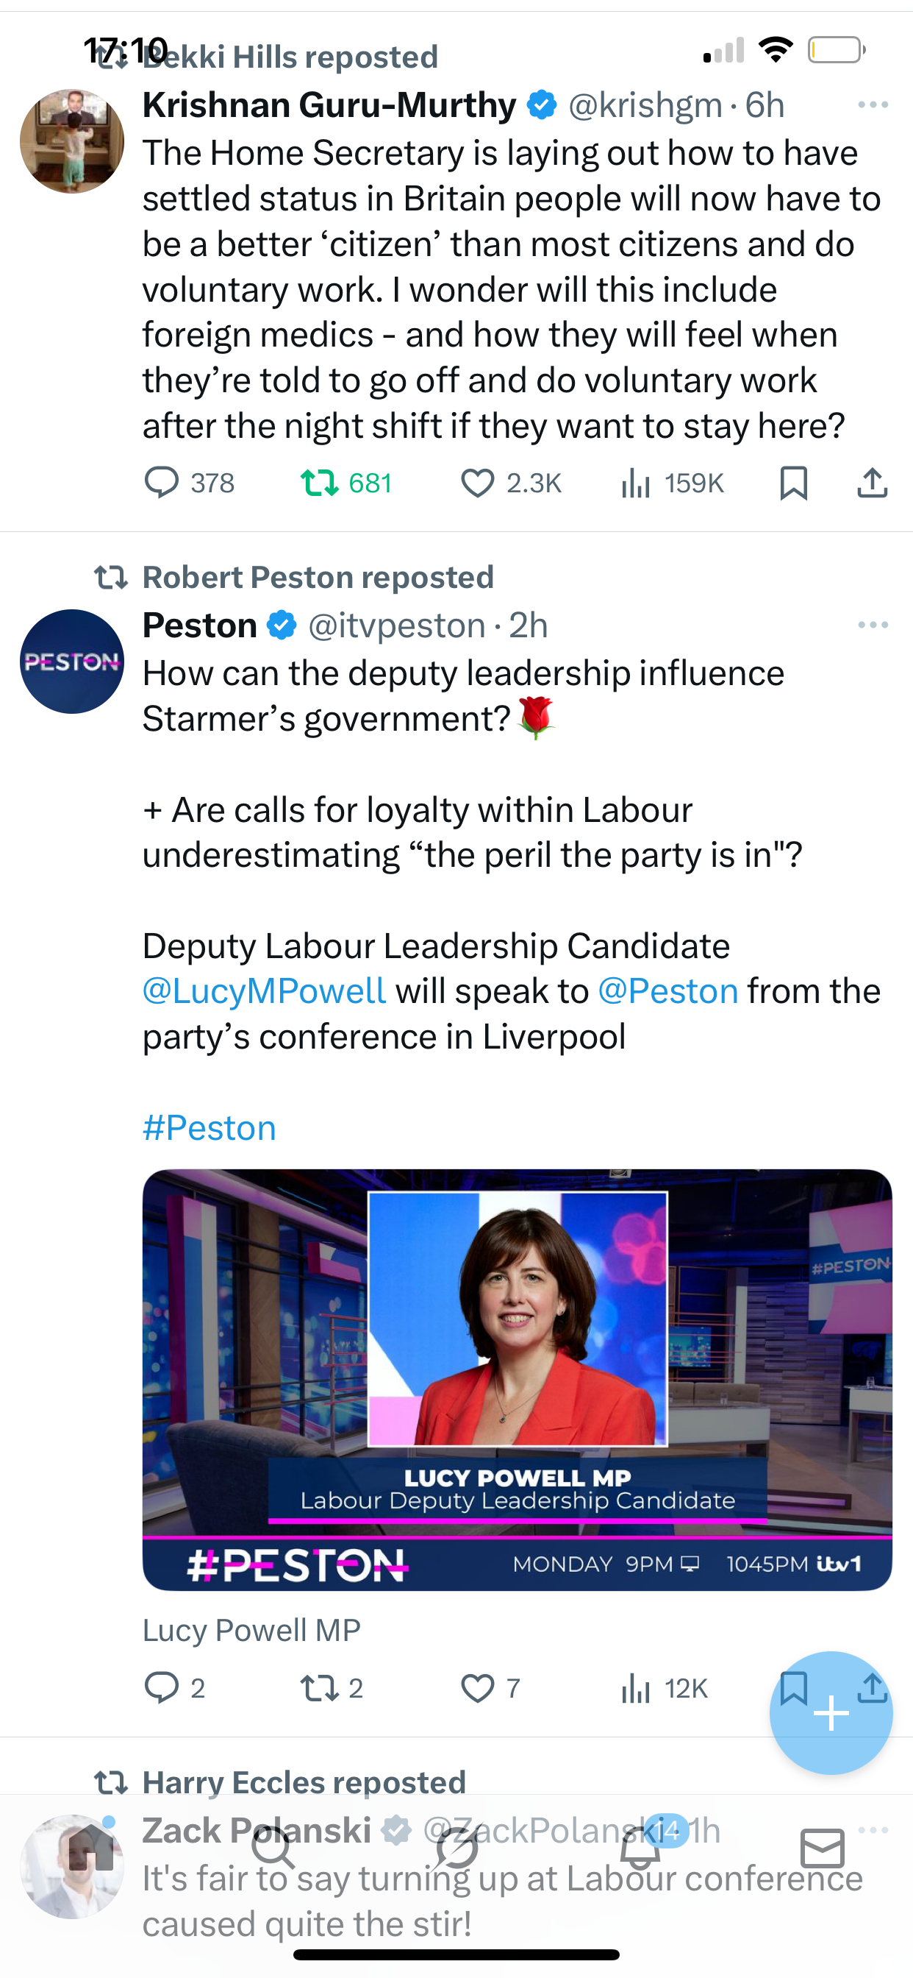Screen dimensions: 913x1978
Task: Go to the Home tab
Action: [x=90, y=1849]
